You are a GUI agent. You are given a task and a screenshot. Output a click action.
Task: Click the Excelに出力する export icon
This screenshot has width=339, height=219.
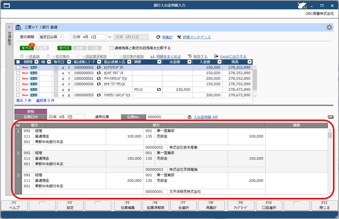(216, 56)
